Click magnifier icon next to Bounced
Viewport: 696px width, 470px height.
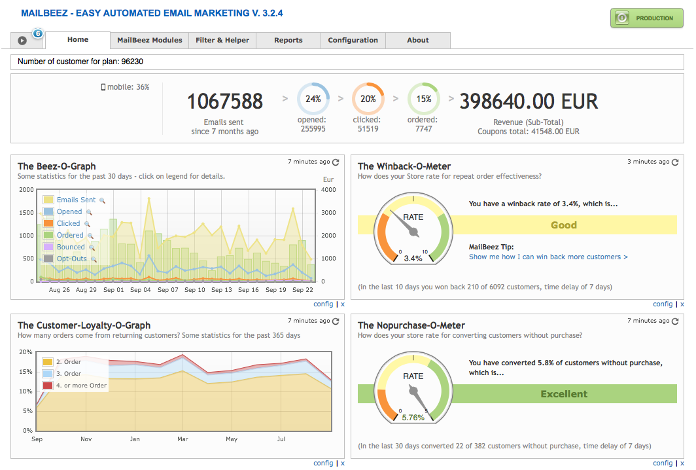pyautogui.click(x=92, y=248)
